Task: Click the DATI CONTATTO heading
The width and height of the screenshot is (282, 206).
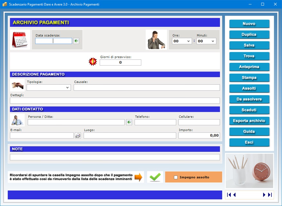Action: pyautogui.click(x=115, y=109)
